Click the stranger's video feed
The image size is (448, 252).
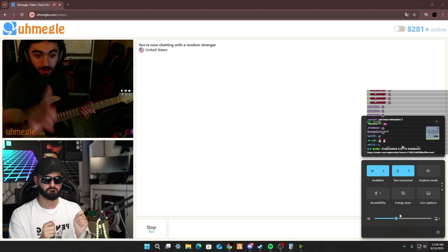[x=68, y=89]
